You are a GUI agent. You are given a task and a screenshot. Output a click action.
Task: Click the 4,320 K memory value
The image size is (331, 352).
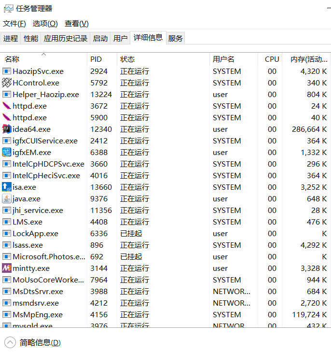(x=314, y=71)
